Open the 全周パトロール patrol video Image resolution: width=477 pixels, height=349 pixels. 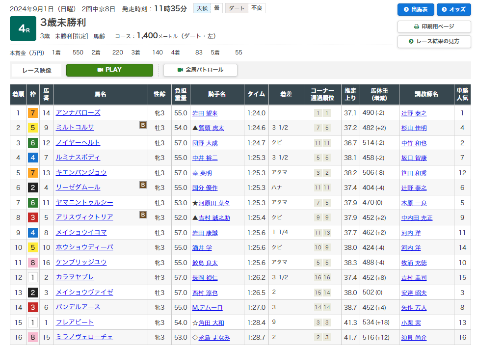(x=200, y=70)
